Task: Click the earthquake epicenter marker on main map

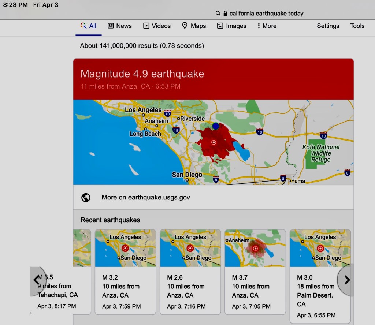Action: (x=214, y=142)
